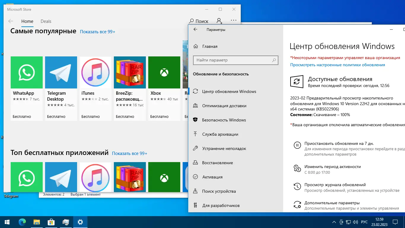Click Выбран 1 элемент in Explorer status bar
The image size is (405, 228).
[85, 194]
